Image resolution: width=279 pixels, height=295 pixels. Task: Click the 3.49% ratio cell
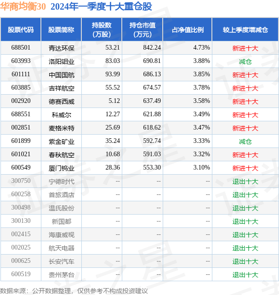[x=201, y=114]
